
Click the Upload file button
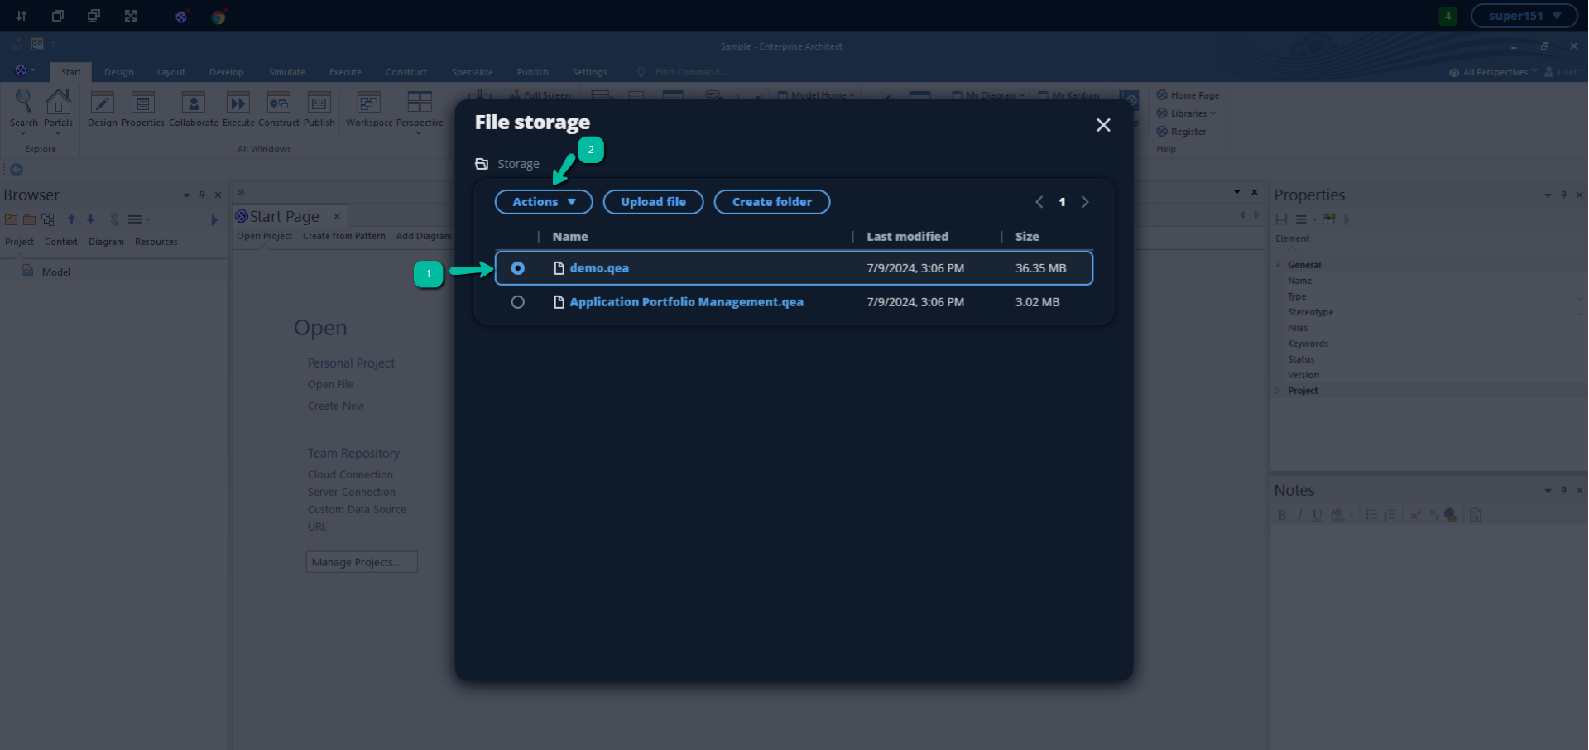(x=653, y=202)
